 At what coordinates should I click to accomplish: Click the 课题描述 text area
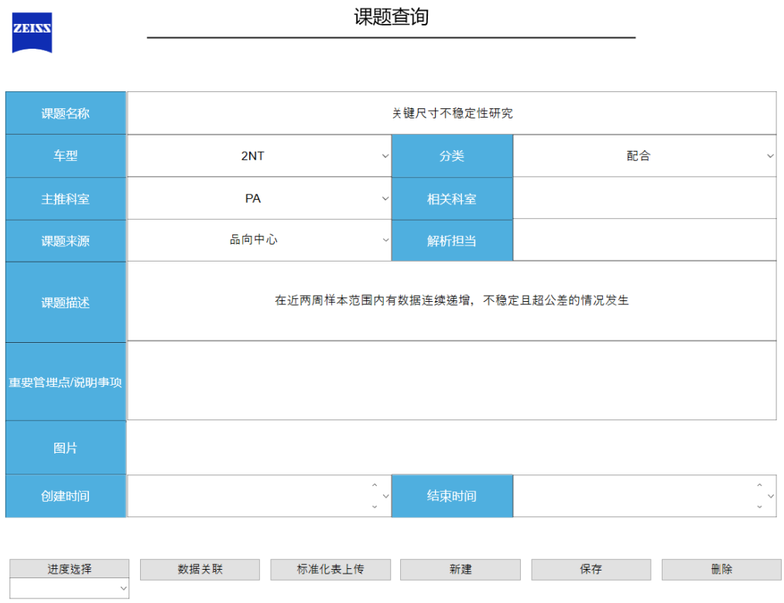(x=452, y=301)
